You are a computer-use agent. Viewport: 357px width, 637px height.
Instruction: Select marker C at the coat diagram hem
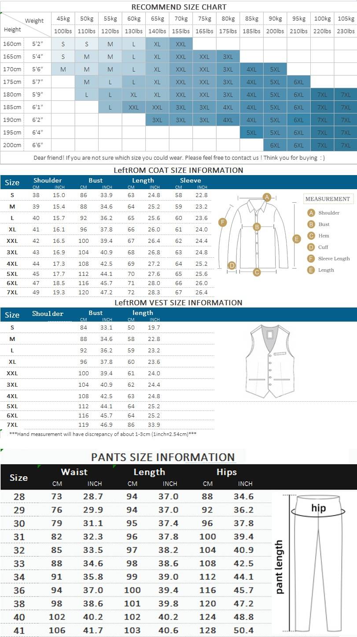tap(257, 272)
